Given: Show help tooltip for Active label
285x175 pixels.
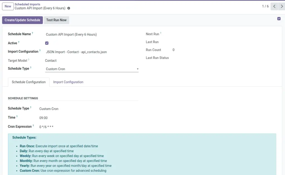Looking at the screenshot, I should [x=19, y=42].
